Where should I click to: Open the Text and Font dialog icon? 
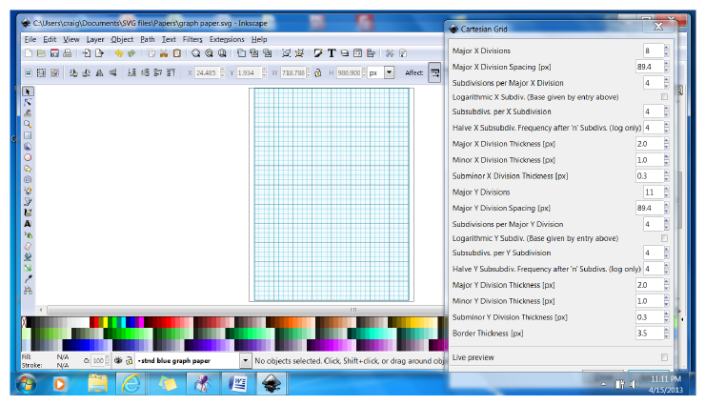click(x=332, y=53)
